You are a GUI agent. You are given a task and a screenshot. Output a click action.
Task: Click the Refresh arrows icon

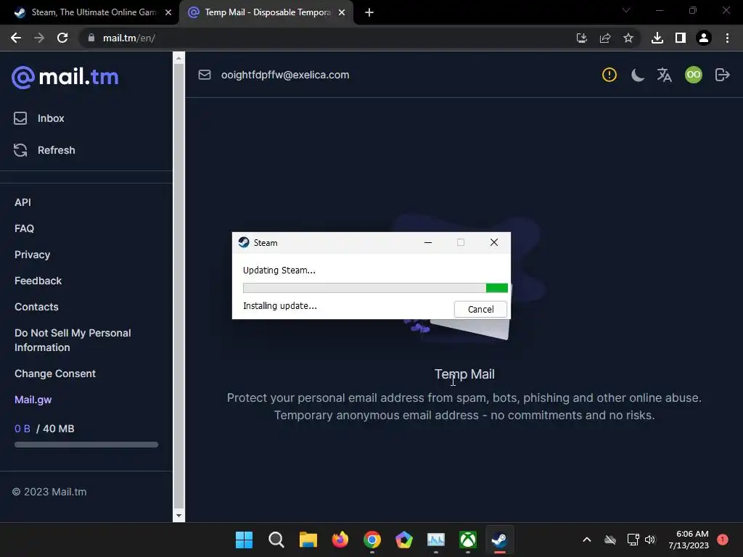[20, 150]
